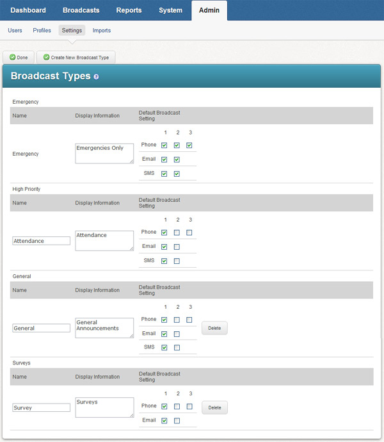Click the General Announcements textarea
Image resolution: width=384 pixels, height=442 pixels.
(104, 328)
